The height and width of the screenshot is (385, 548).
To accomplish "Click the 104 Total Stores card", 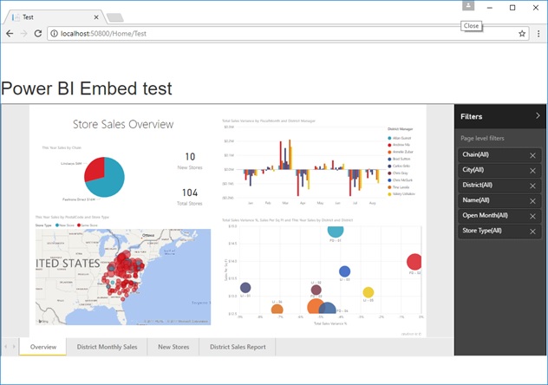I will click(190, 197).
